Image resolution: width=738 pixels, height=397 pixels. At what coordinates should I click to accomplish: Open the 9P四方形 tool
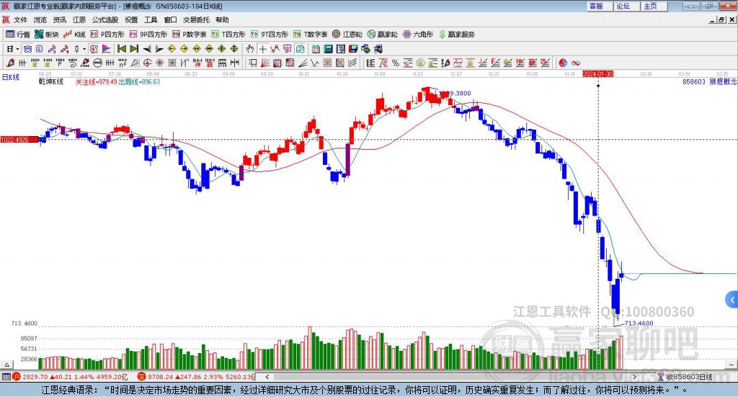tap(148, 35)
